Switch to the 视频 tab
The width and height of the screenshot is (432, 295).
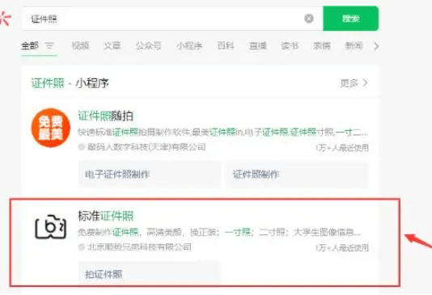80,46
